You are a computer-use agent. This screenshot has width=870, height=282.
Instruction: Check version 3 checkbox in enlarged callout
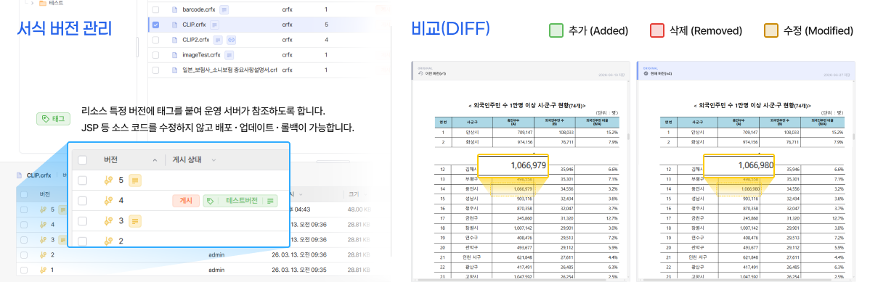point(82,221)
